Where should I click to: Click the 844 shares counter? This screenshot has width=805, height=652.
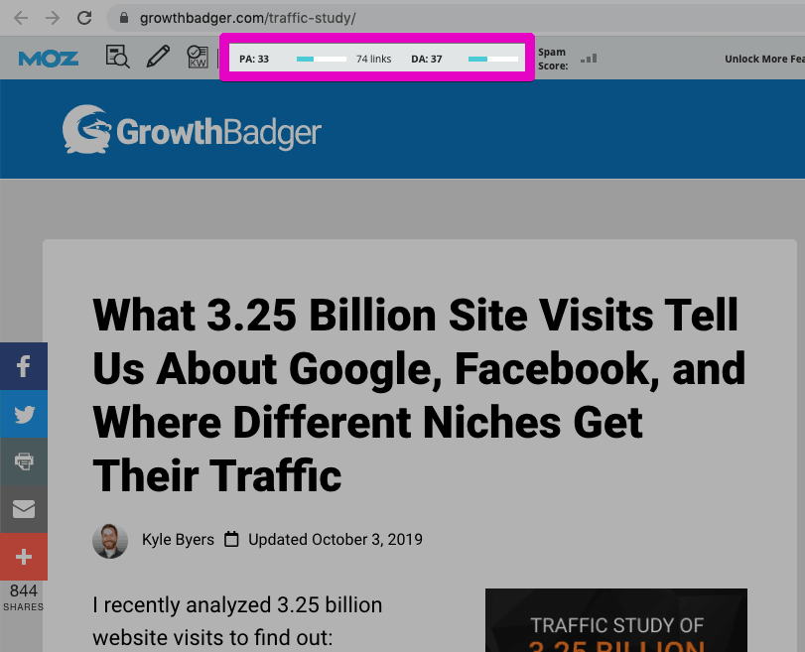coord(24,597)
